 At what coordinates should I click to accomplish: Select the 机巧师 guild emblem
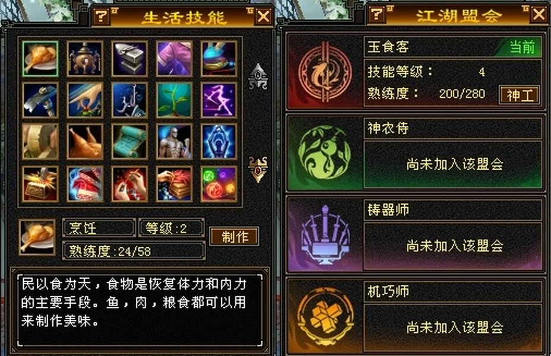[x=325, y=316]
